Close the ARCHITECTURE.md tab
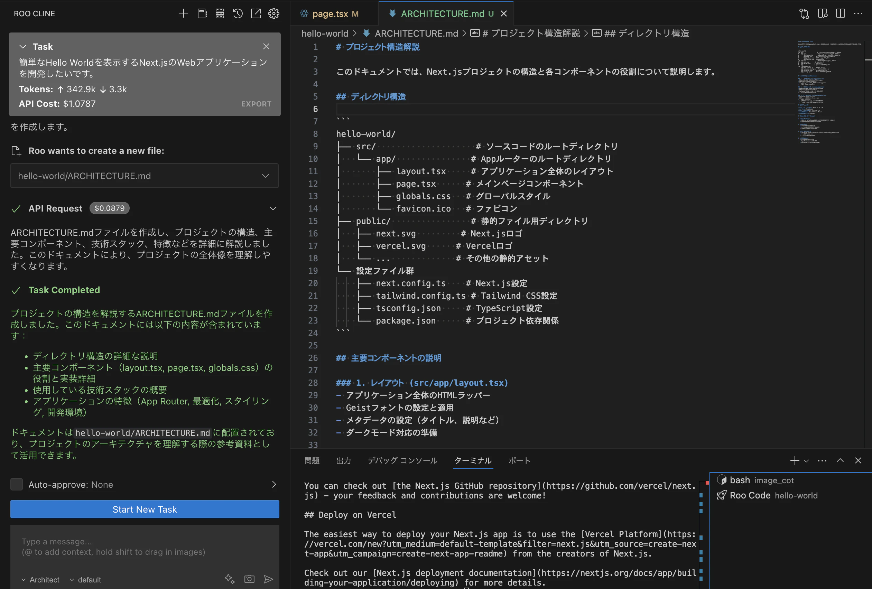 coord(504,13)
